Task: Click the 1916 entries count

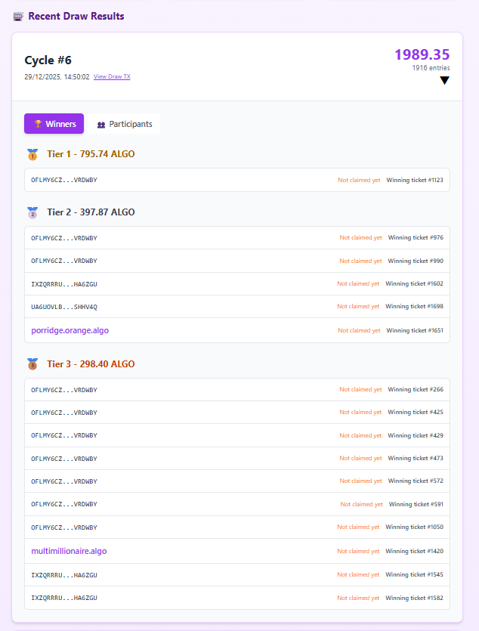Action: 431,68
